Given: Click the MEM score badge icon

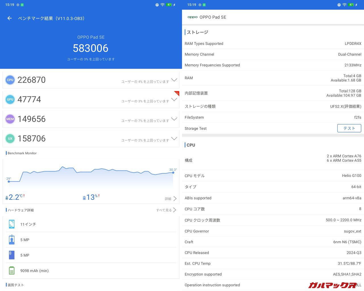Looking at the screenshot, I should (x=10, y=119).
